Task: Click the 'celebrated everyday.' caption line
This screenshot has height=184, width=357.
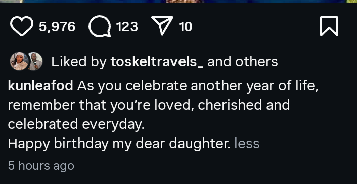Action: pyautogui.click(x=76, y=125)
